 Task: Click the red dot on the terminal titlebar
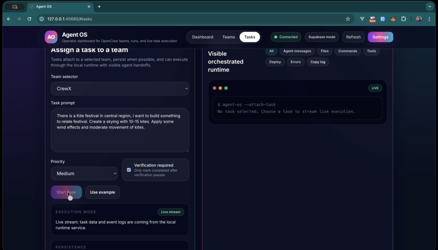pos(214,88)
